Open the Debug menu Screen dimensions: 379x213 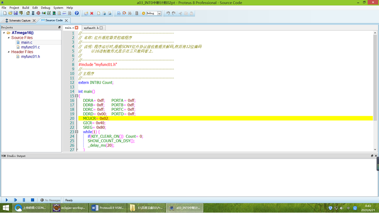tap(46, 8)
